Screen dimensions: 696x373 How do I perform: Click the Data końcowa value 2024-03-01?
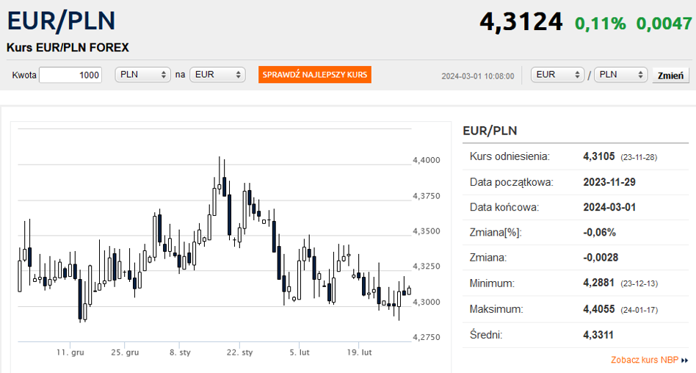[x=609, y=207]
